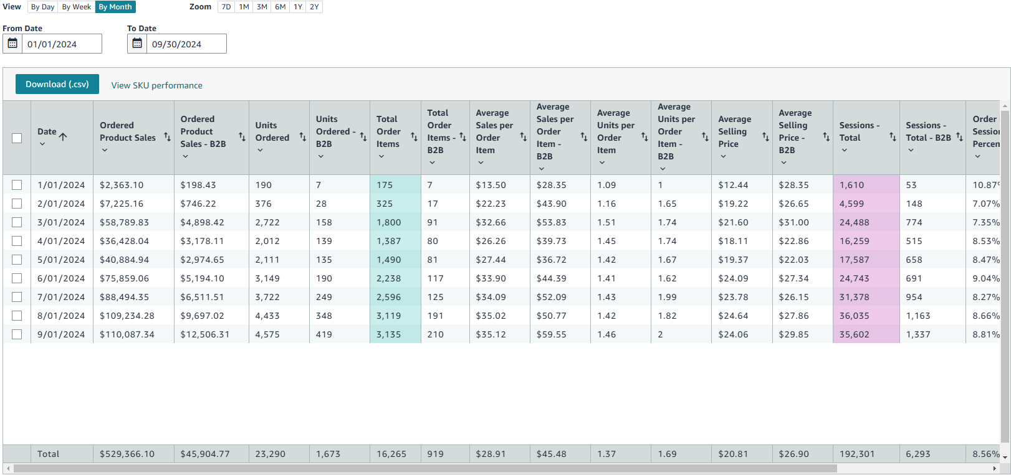The height and width of the screenshot is (475, 1011).
Task: Click the sort arrows for Average Selling Price - B2B
Action: (x=826, y=137)
